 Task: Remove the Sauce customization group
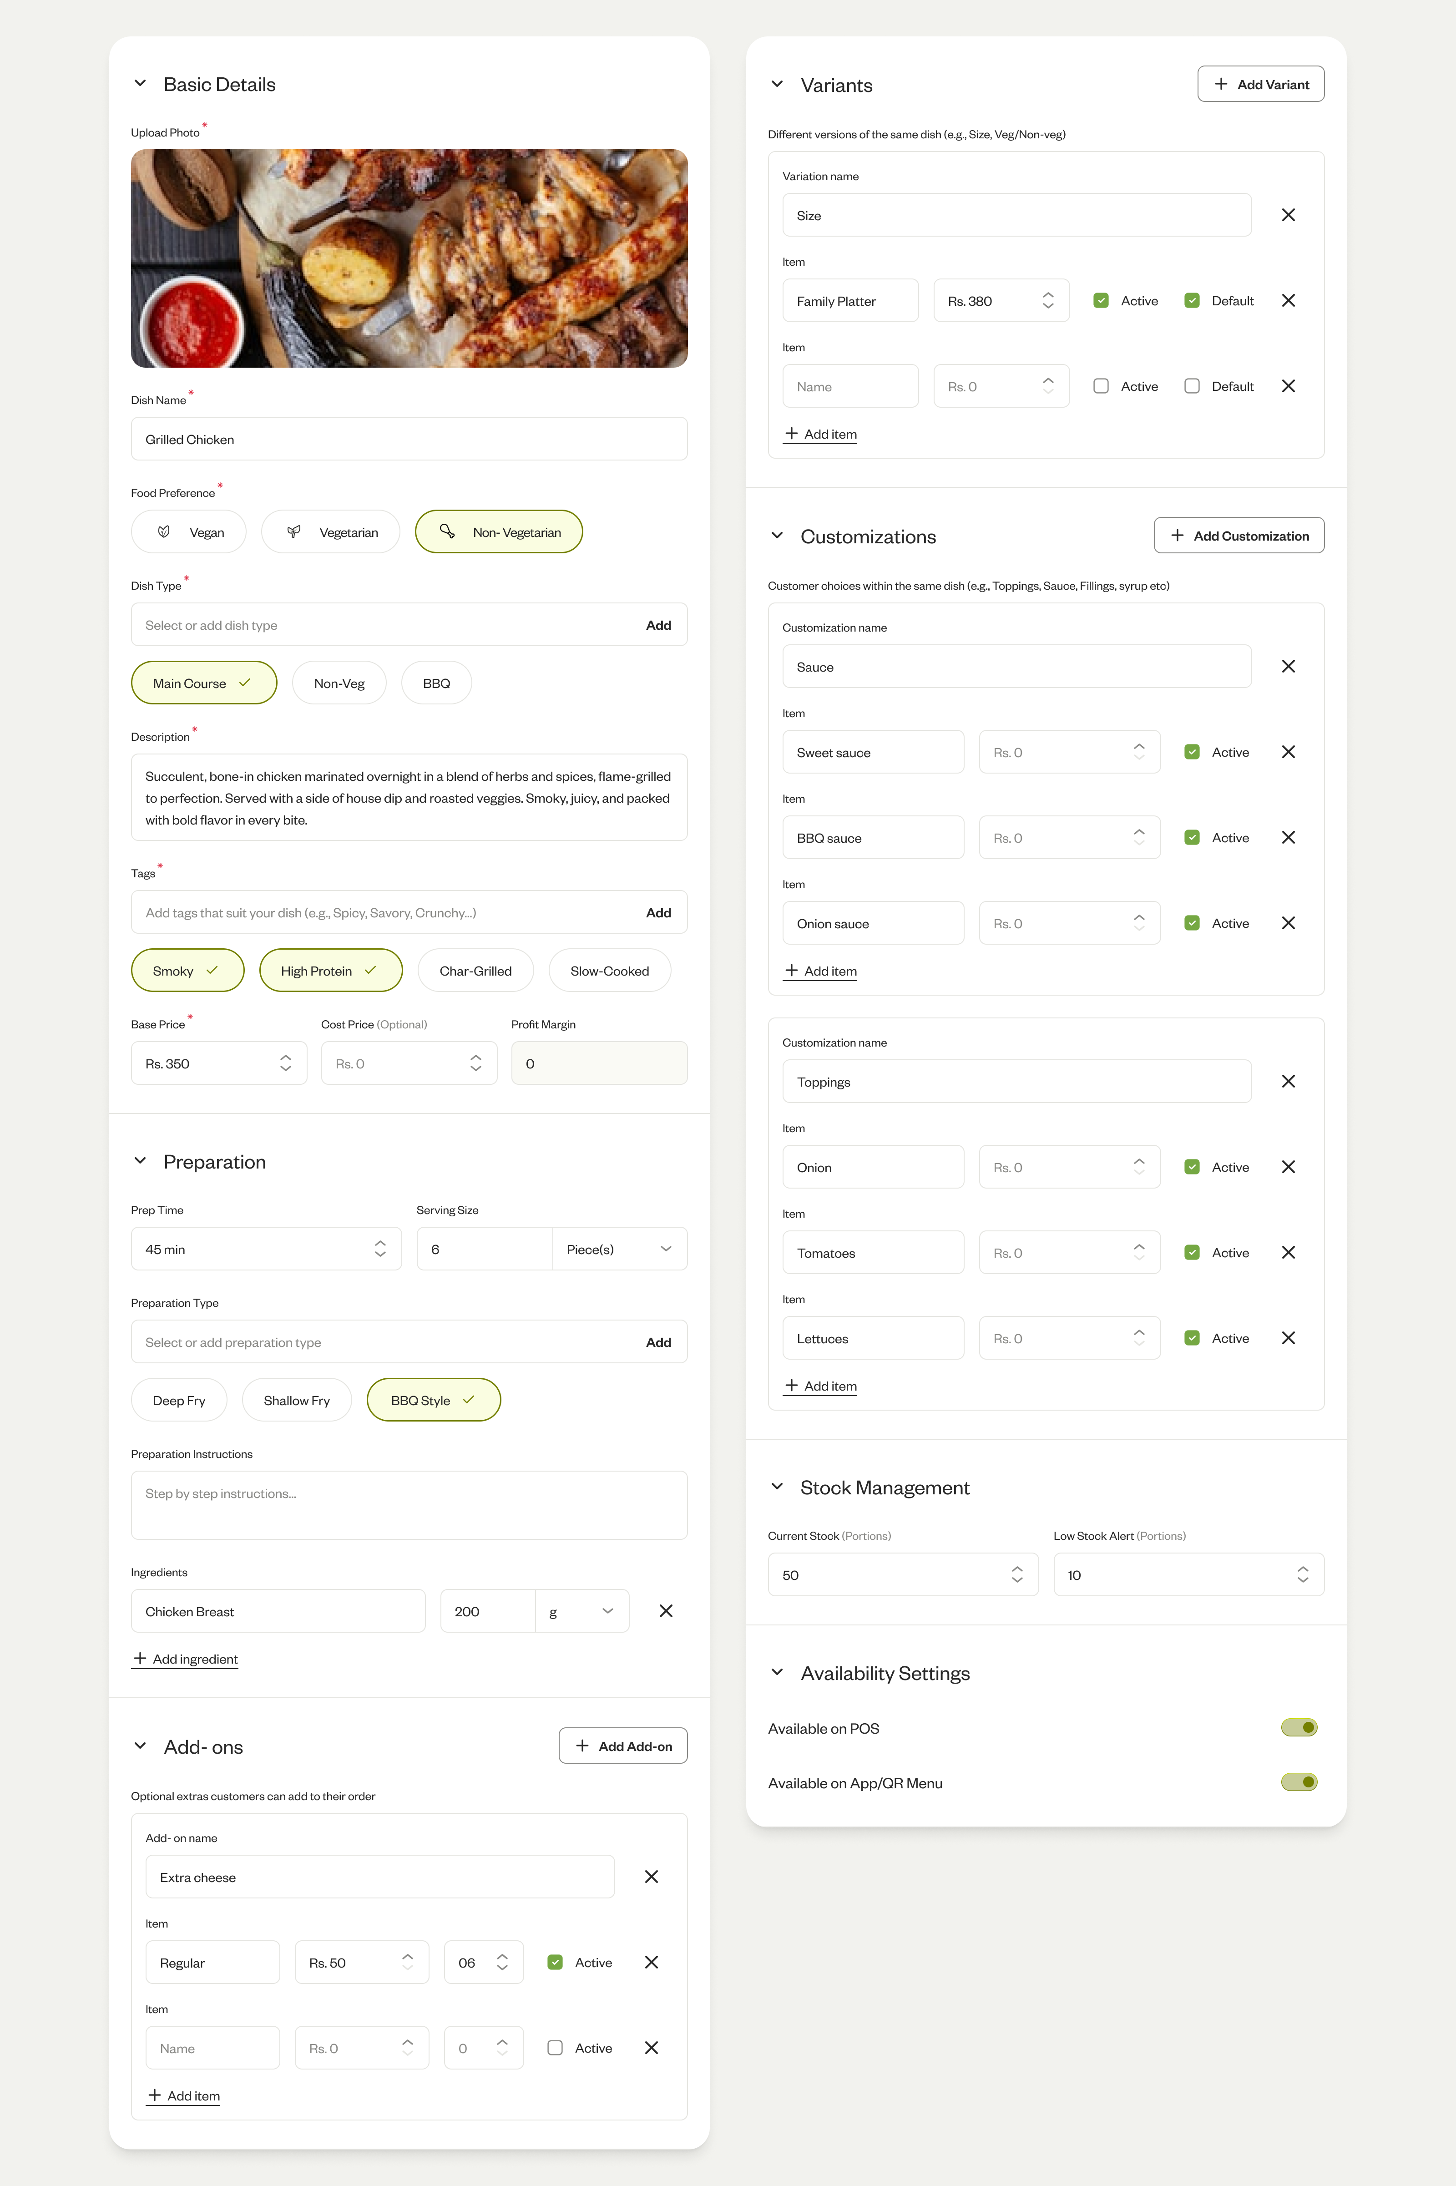[1288, 667]
